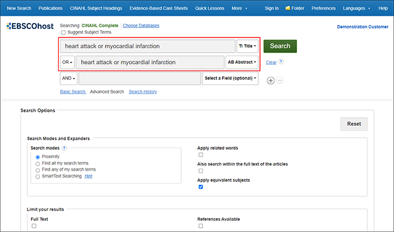Open CINAHL Subject Headings
Image resolution: width=394 pixels, height=232 pixels.
[96, 8]
